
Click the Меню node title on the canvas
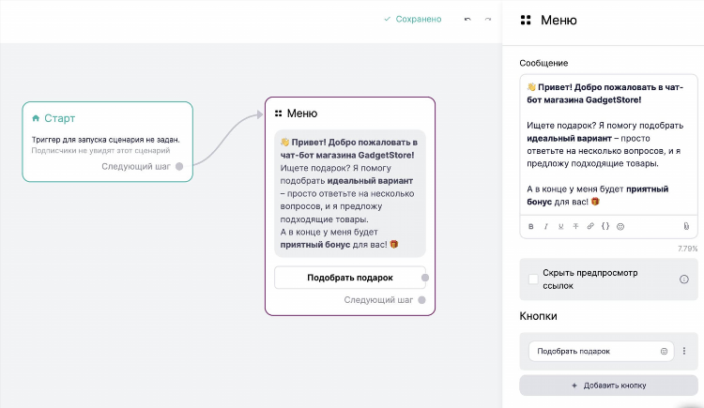(x=301, y=113)
